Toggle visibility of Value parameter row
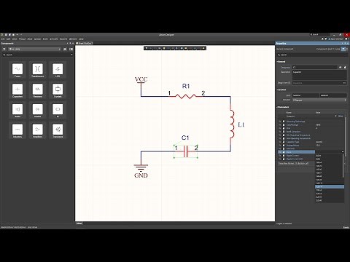 click(x=280, y=152)
